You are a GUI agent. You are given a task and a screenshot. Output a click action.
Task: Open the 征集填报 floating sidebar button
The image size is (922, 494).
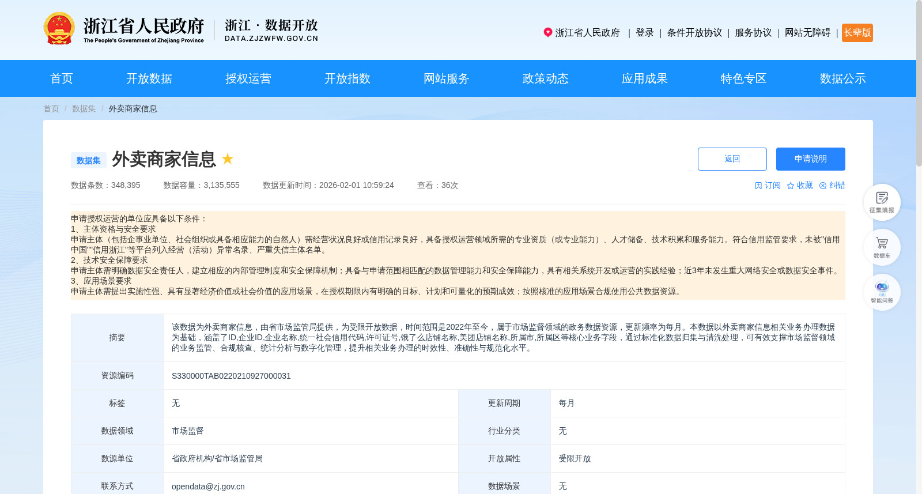point(882,202)
